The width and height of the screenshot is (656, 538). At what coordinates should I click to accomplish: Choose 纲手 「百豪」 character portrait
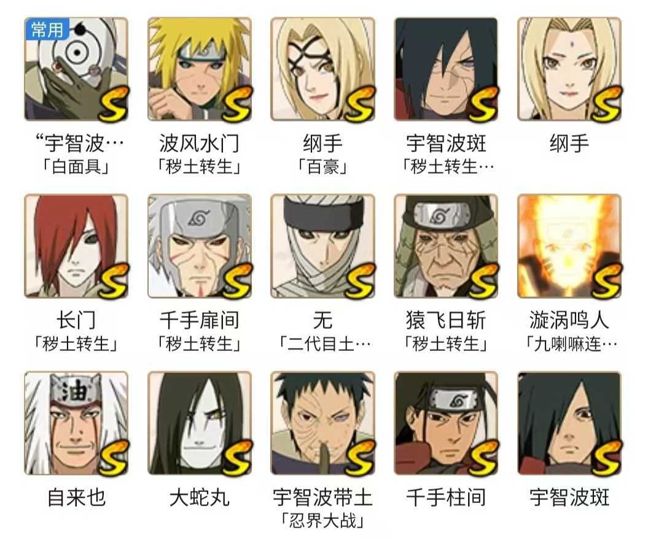[x=322, y=69]
